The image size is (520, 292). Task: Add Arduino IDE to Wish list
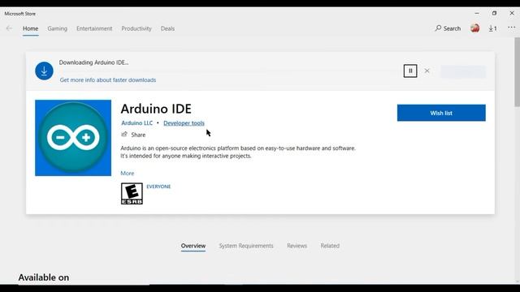tap(441, 113)
